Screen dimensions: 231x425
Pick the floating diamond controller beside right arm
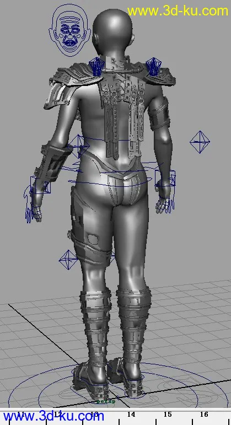click(x=200, y=142)
